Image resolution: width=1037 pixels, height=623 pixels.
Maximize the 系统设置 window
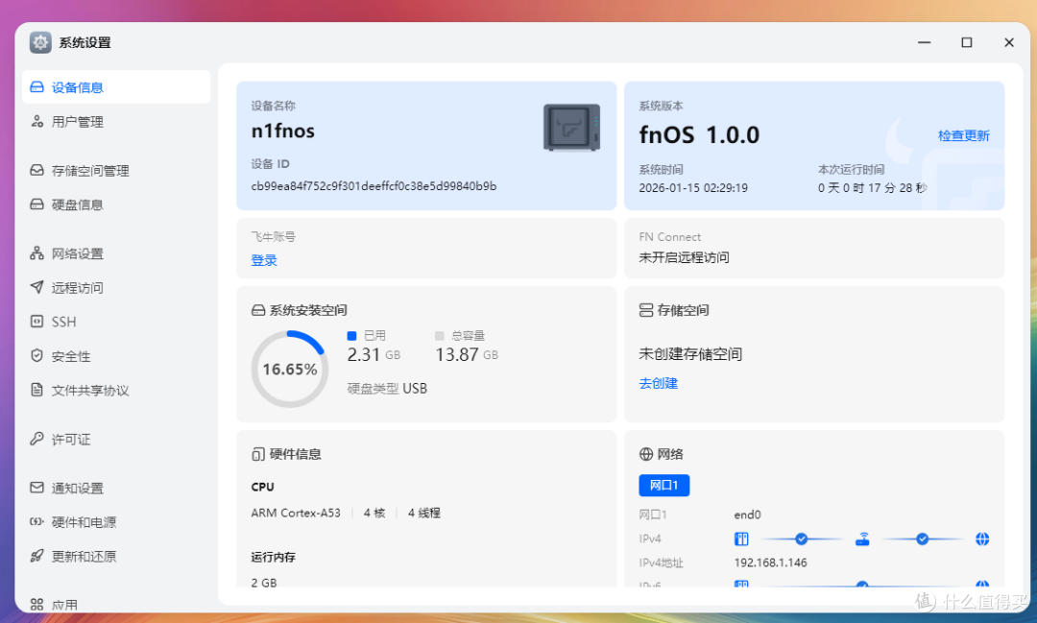tap(967, 42)
